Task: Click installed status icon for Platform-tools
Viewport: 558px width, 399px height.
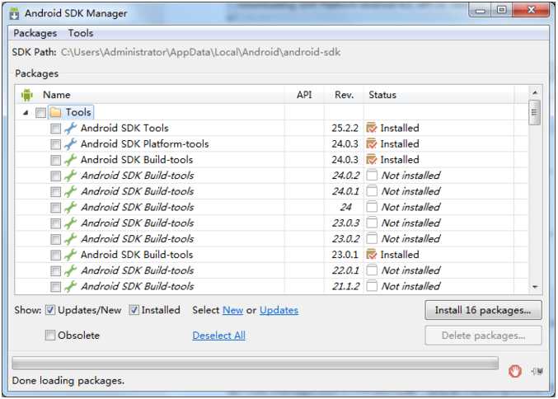Action: [x=372, y=143]
